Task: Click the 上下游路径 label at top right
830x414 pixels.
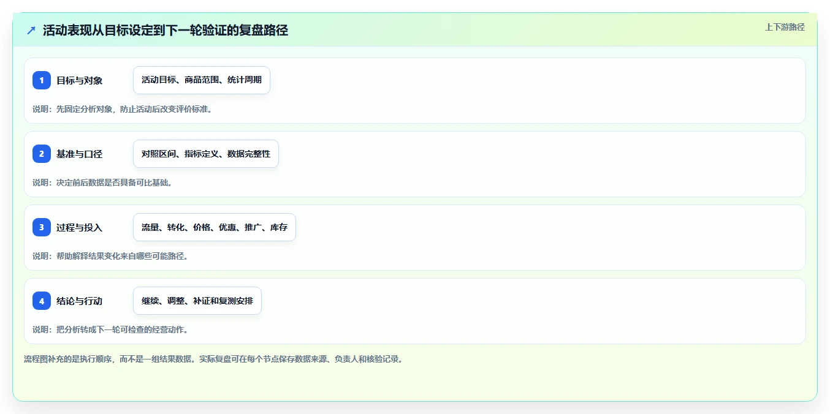Action: [785, 27]
